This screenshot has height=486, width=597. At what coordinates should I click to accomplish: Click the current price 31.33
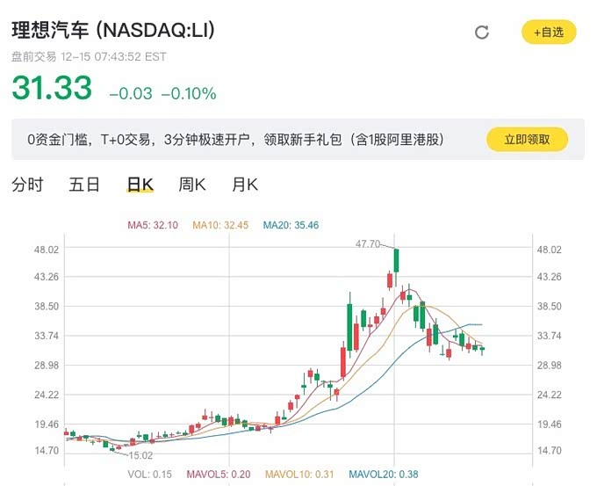(x=52, y=89)
